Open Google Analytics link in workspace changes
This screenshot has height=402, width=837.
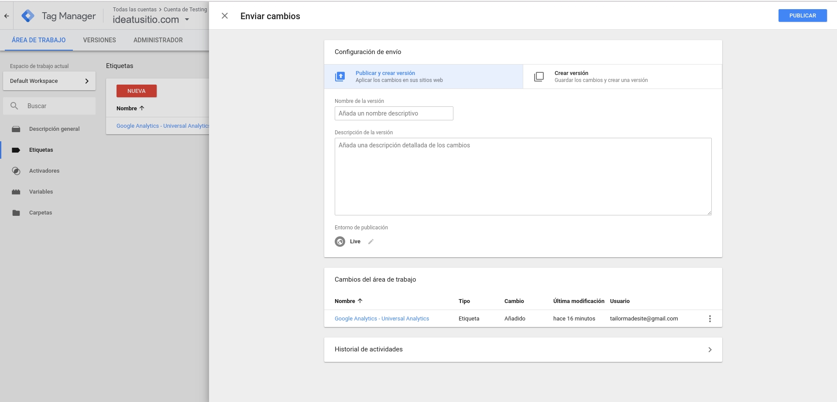(x=381, y=319)
